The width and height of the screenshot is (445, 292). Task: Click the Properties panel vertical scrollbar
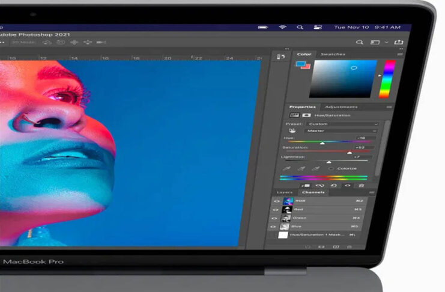[381, 148]
